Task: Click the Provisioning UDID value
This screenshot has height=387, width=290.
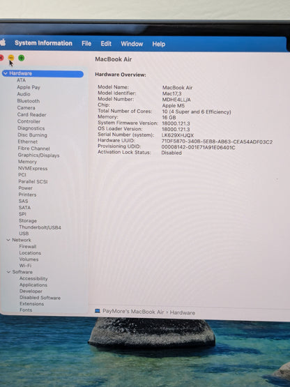Action: click(198, 147)
